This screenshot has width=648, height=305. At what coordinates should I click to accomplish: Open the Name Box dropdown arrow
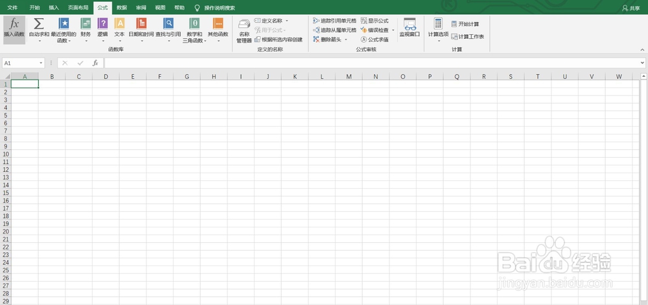click(41, 63)
